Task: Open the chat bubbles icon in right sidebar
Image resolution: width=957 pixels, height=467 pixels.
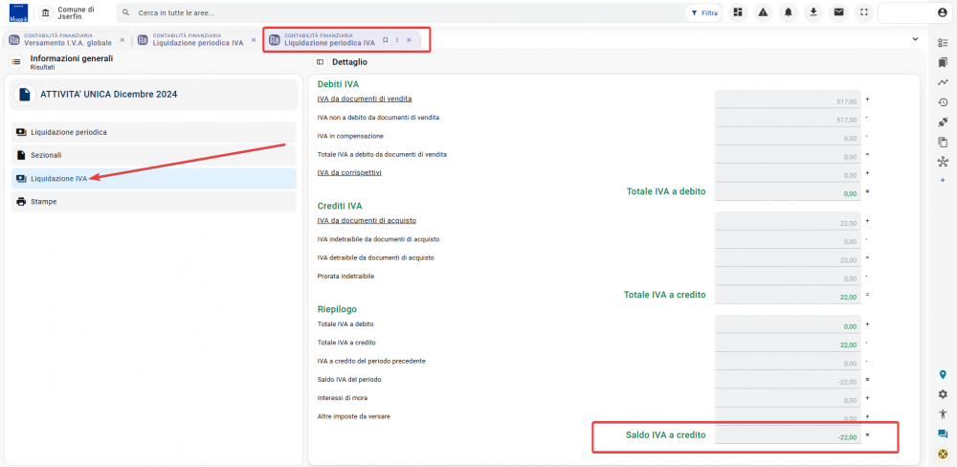Action: [943, 434]
